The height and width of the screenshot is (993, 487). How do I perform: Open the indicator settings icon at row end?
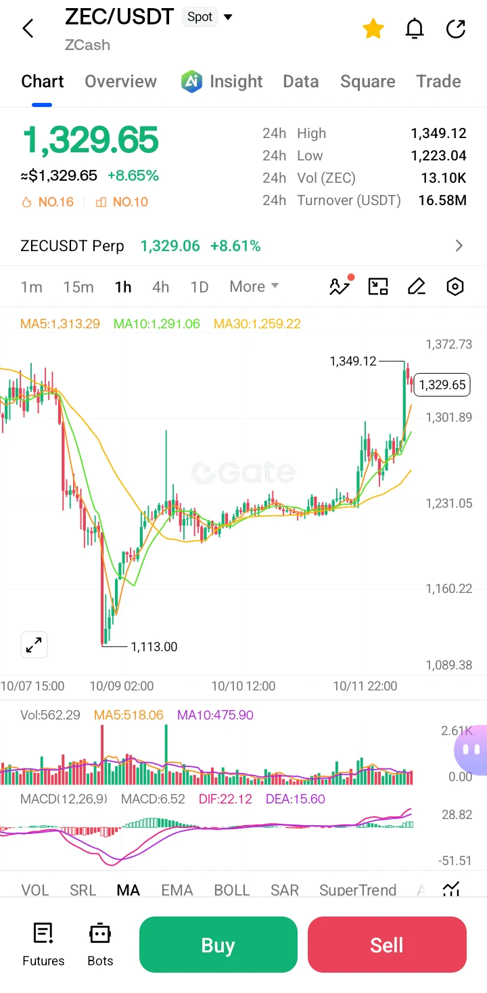(452, 889)
